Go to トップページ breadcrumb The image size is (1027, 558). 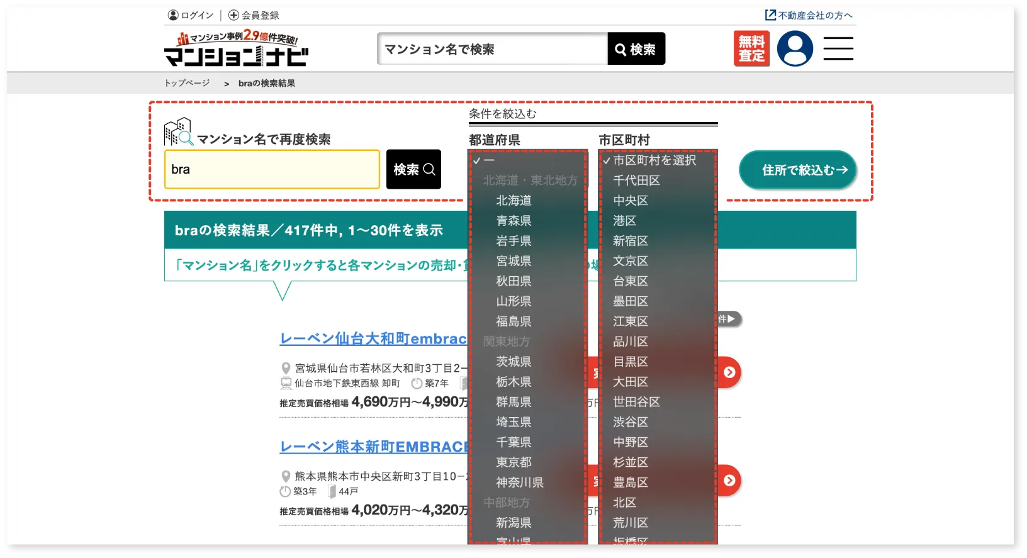pyautogui.click(x=187, y=83)
